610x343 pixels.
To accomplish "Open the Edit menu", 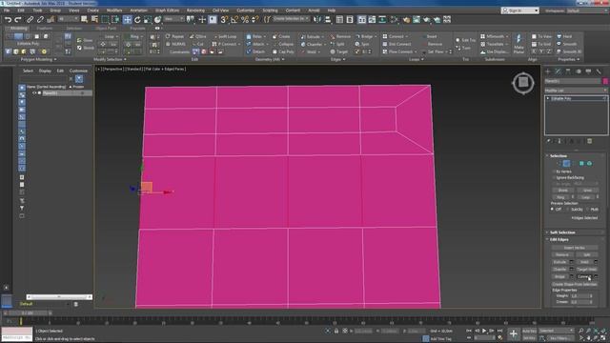I will (21, 10).
